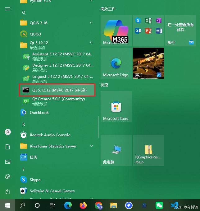
Task: Open Pictures from the Start sidebar
Action: (x=8, y=162)
